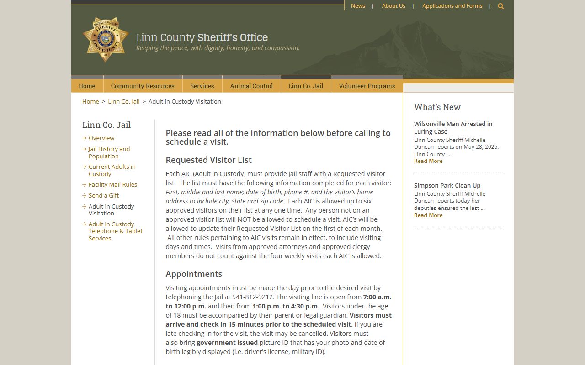The height and width of the screenshot is (365, 585).
Task: Open the Services menu
Action: [202, 86]
